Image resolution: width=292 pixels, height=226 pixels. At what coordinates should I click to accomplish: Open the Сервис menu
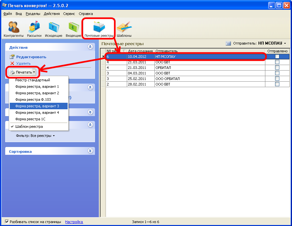(69, 14)
